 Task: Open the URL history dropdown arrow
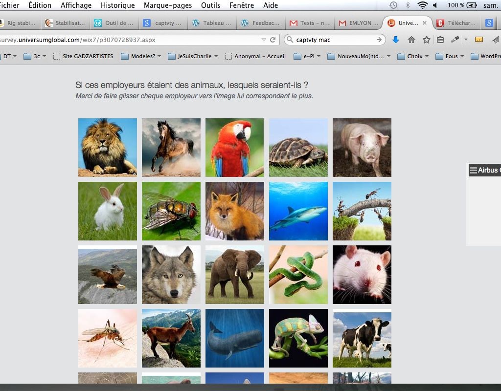[264, 40]
